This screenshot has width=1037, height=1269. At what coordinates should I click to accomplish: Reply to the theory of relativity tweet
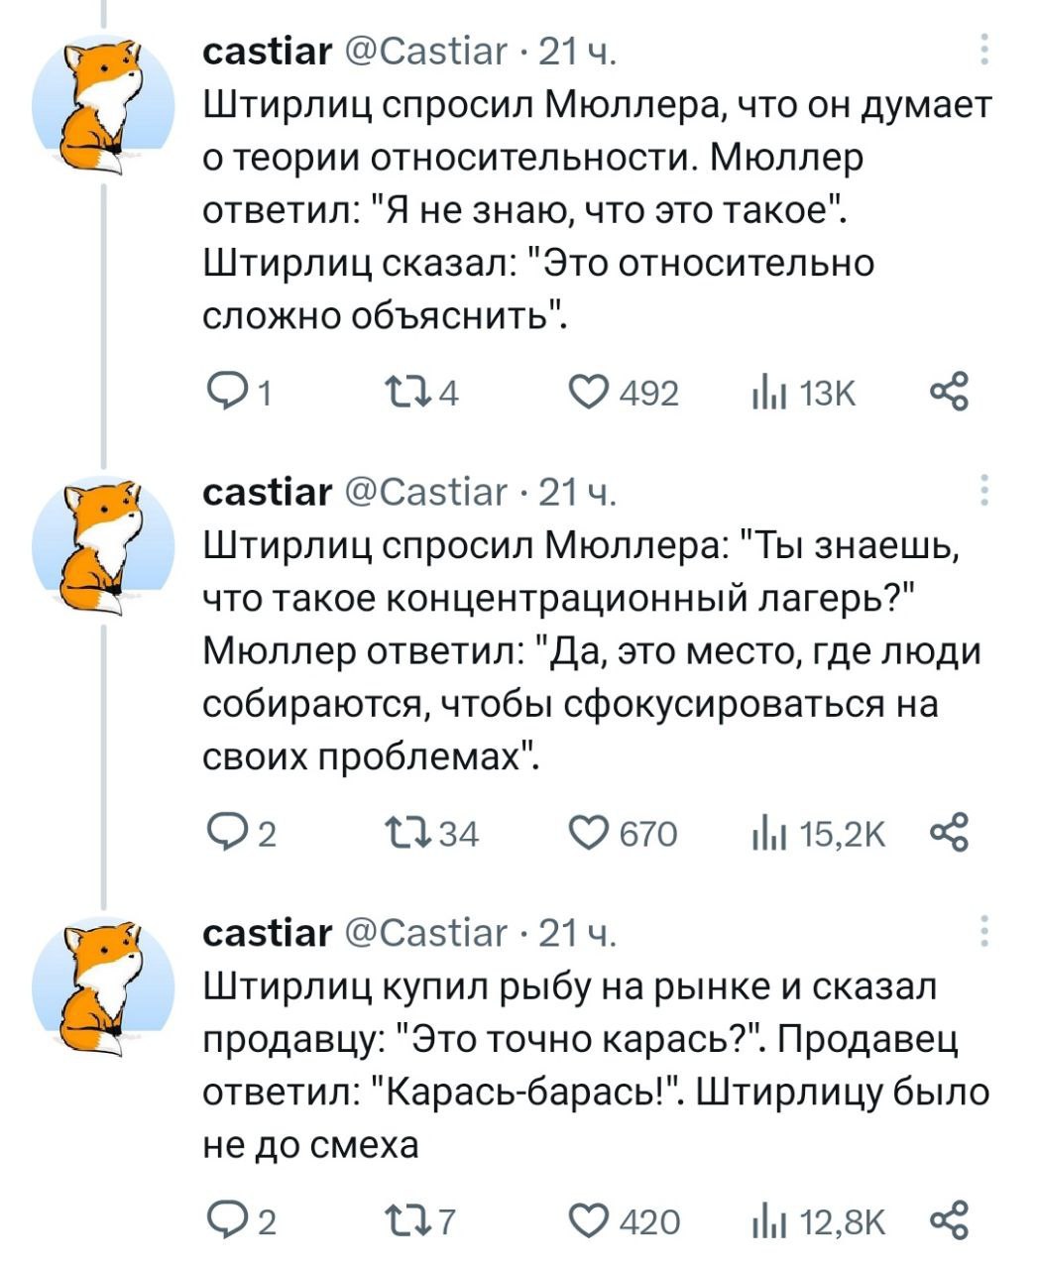point(224,393)
